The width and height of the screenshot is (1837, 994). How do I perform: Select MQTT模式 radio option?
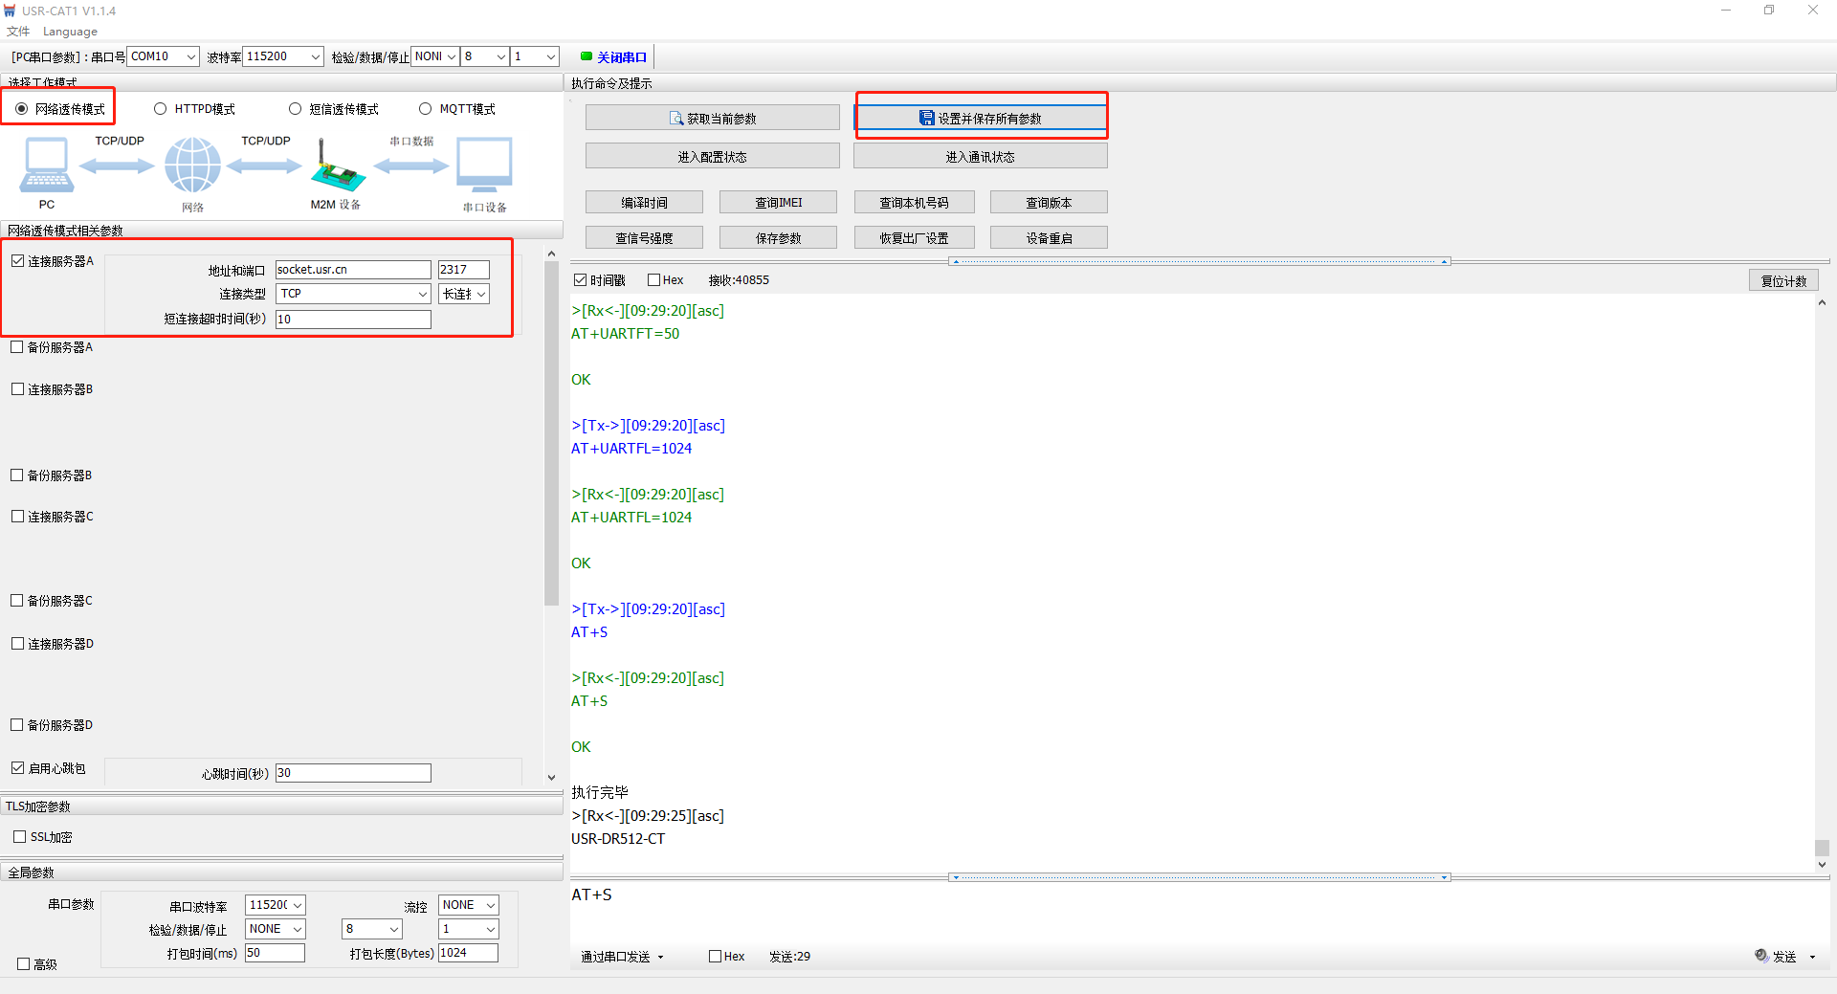[x=426, y=109]
